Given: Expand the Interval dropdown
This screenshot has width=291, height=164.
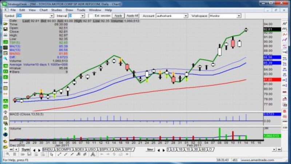Looking at the screenshot, I should coord(84,16).
